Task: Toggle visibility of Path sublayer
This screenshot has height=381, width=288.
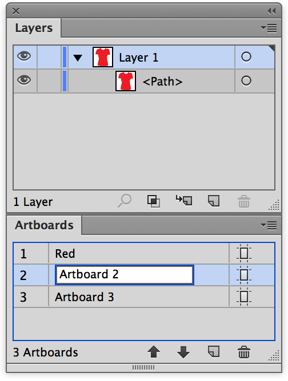Action: pos(24,80)
